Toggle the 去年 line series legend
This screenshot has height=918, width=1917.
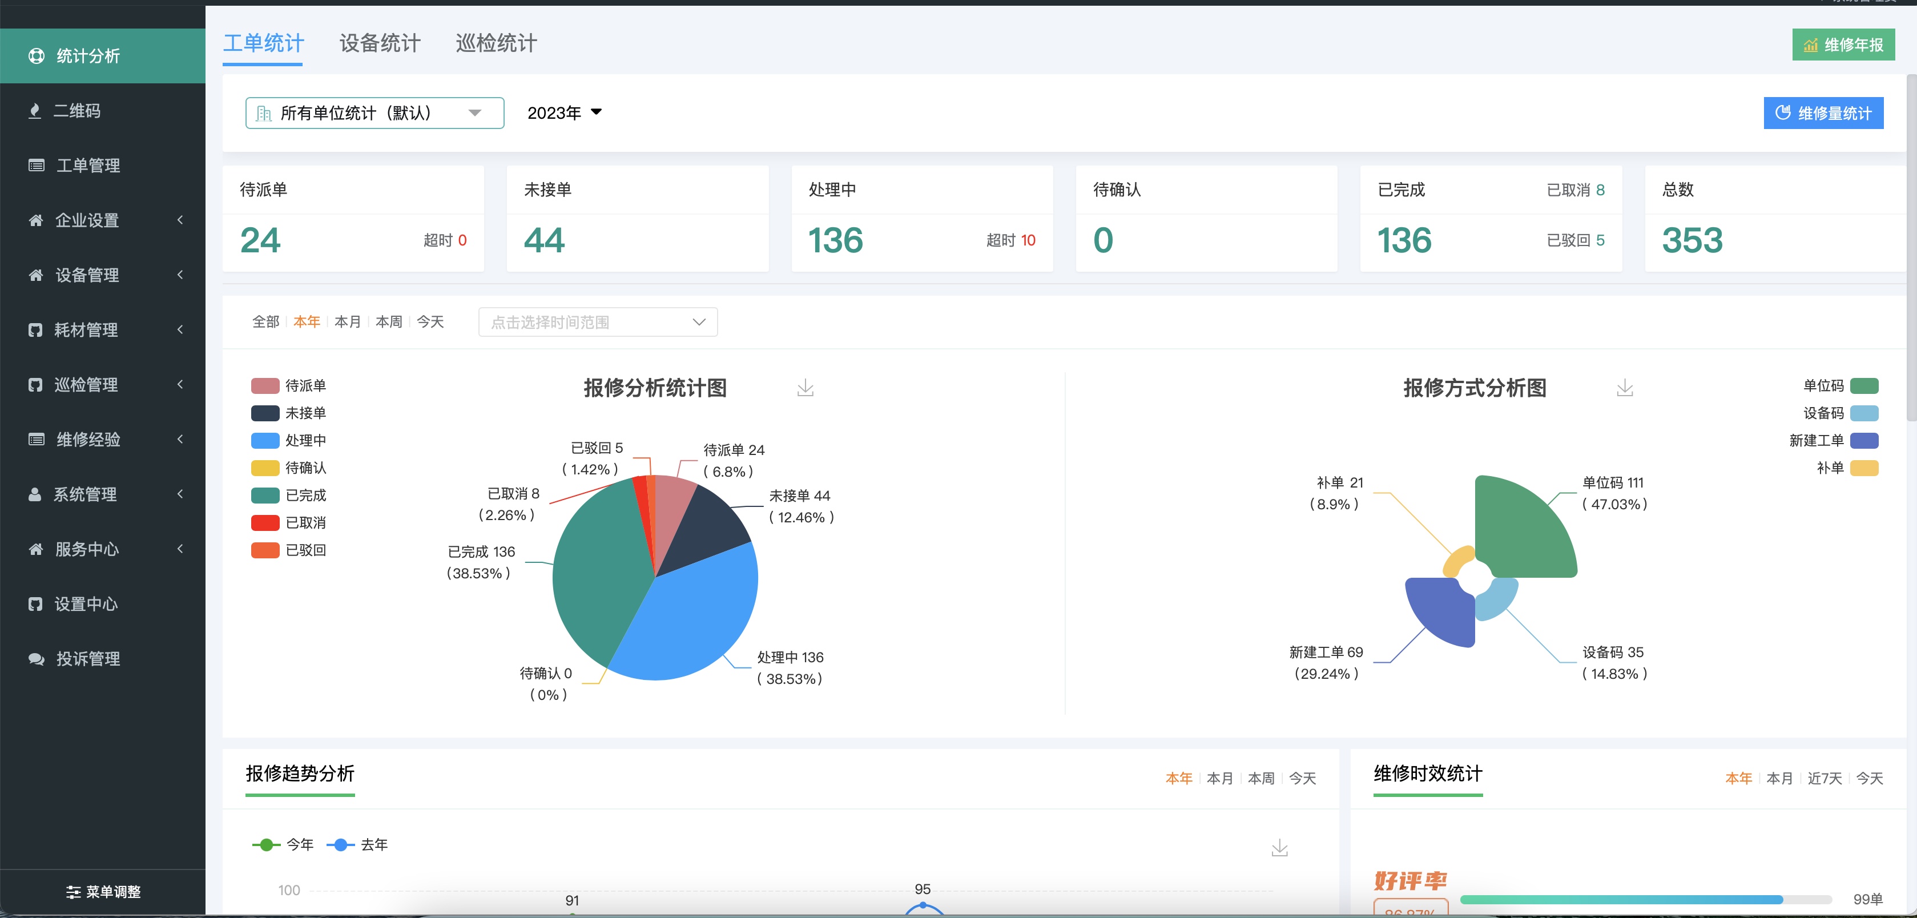[x=341, y=844]
